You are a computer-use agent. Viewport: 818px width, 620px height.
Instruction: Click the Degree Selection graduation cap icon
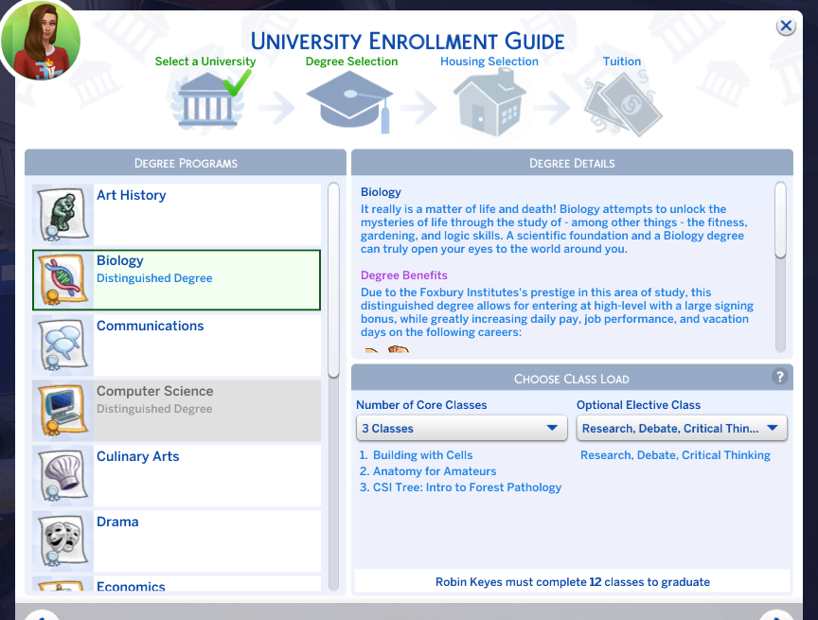click(349, 101)
